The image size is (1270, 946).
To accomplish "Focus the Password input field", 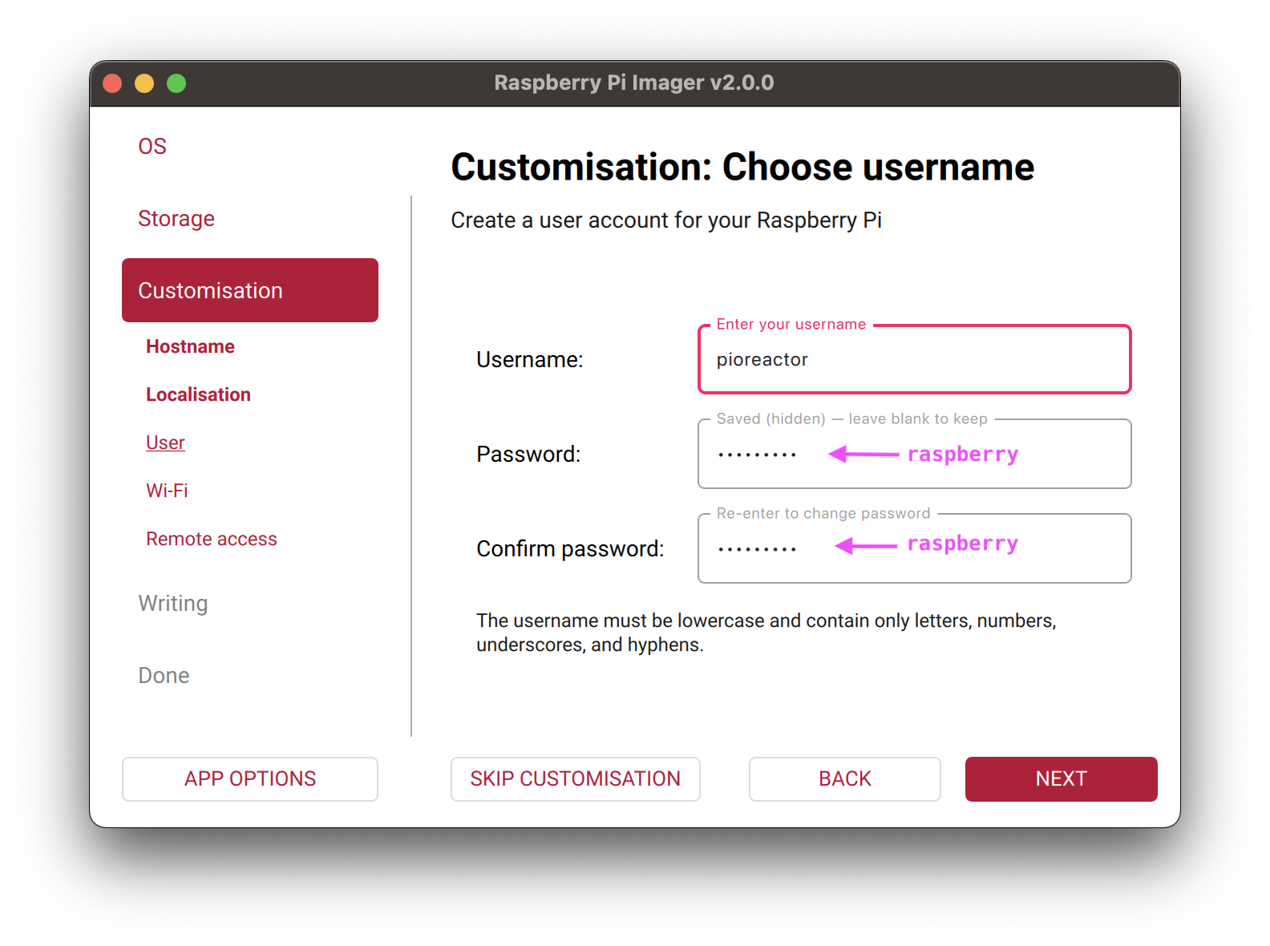I will (915, 454).
